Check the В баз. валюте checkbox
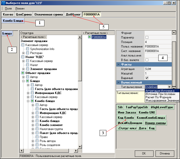Viewport: 180px width, 159px height. (x=147, y=60)
